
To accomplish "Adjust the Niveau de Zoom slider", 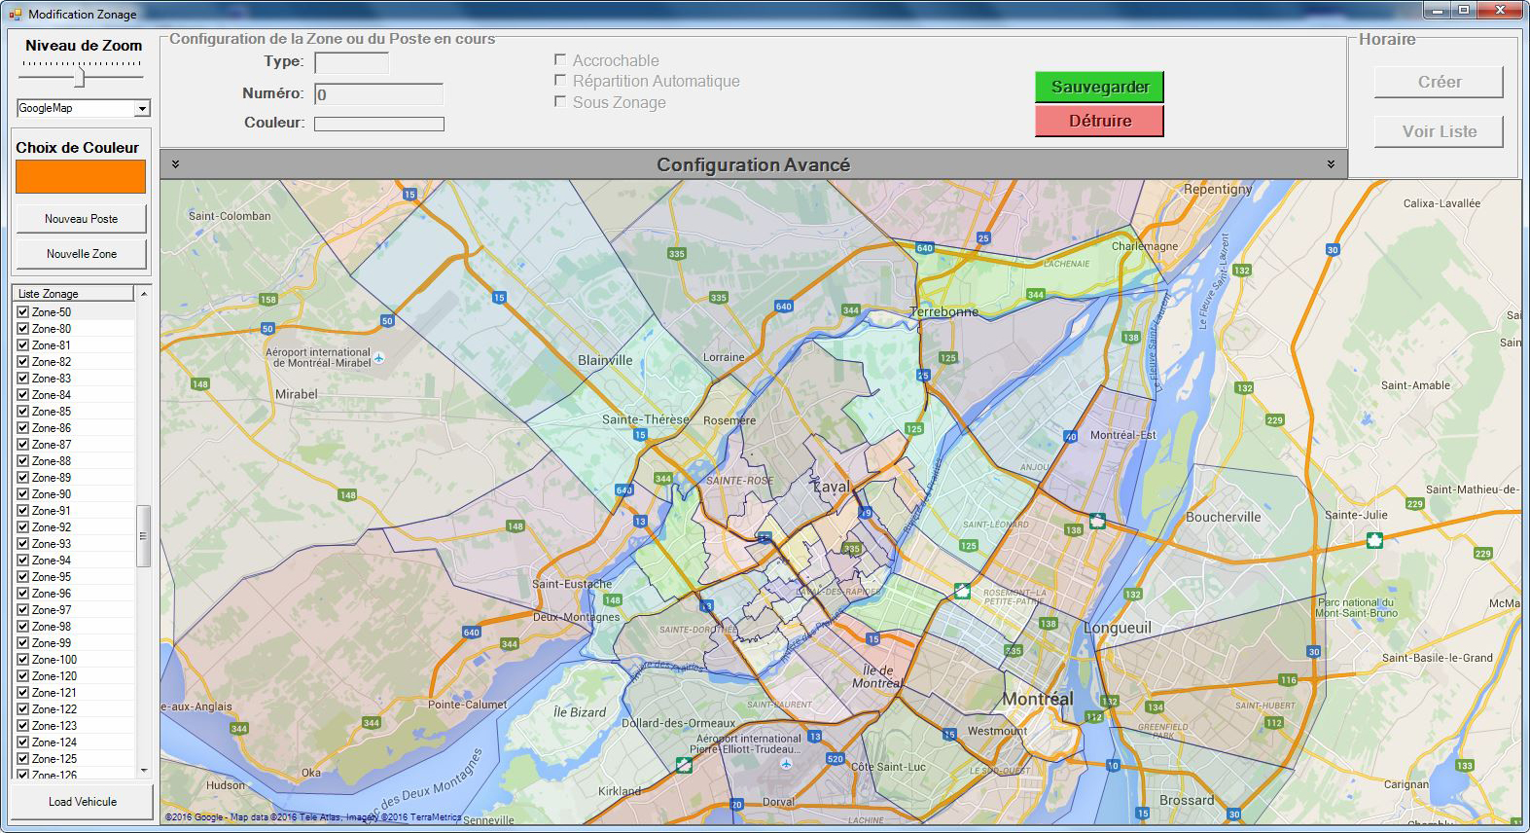I will pyautogui.click(x=81, y=77).
